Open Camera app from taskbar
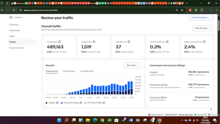 (x=138, y=120)
